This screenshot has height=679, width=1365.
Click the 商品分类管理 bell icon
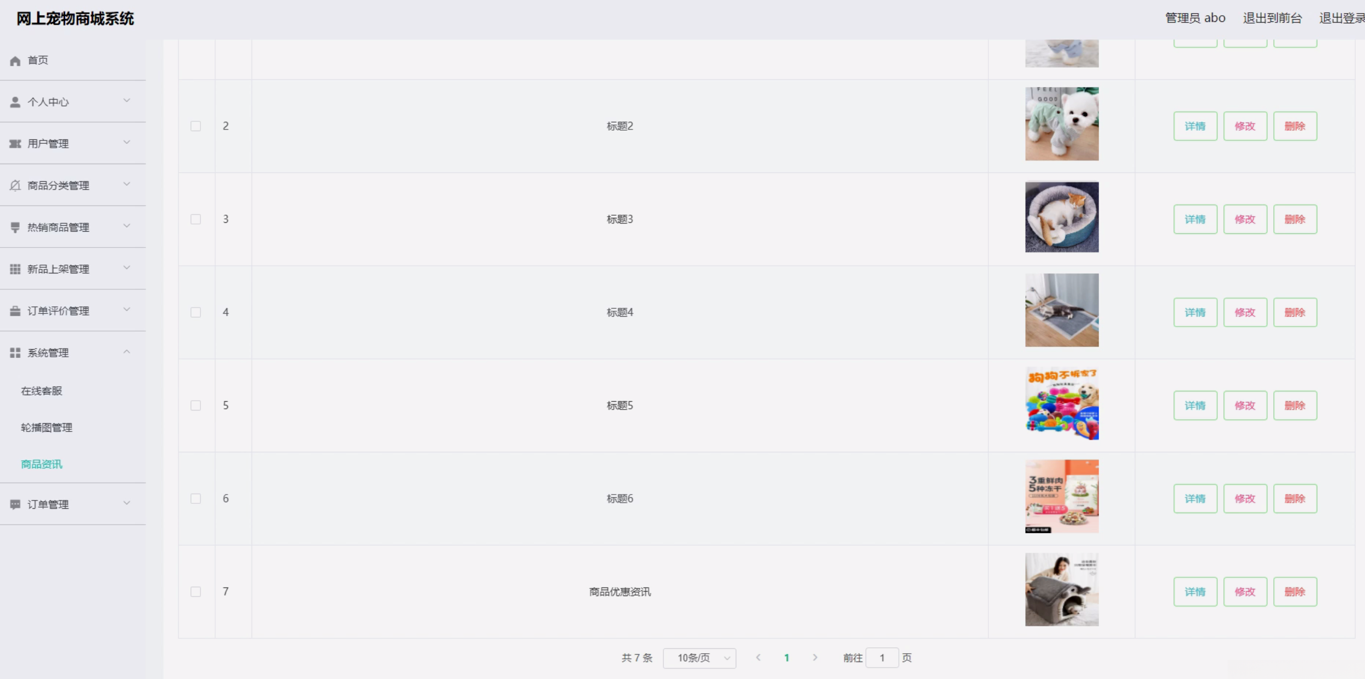(x=15, y=186)
